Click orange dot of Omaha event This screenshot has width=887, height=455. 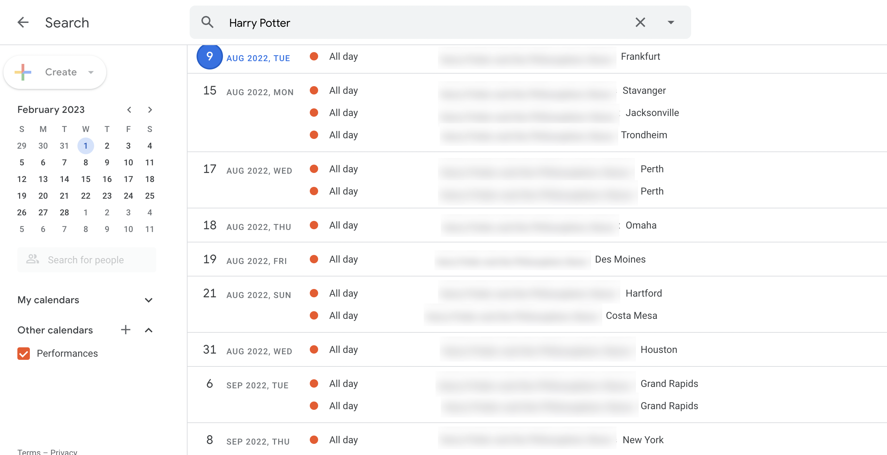coord(314,225)
